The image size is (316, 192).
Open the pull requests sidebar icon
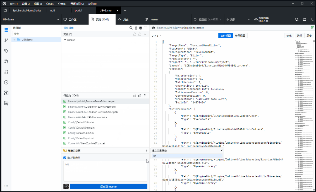click(x=6, y=61)
